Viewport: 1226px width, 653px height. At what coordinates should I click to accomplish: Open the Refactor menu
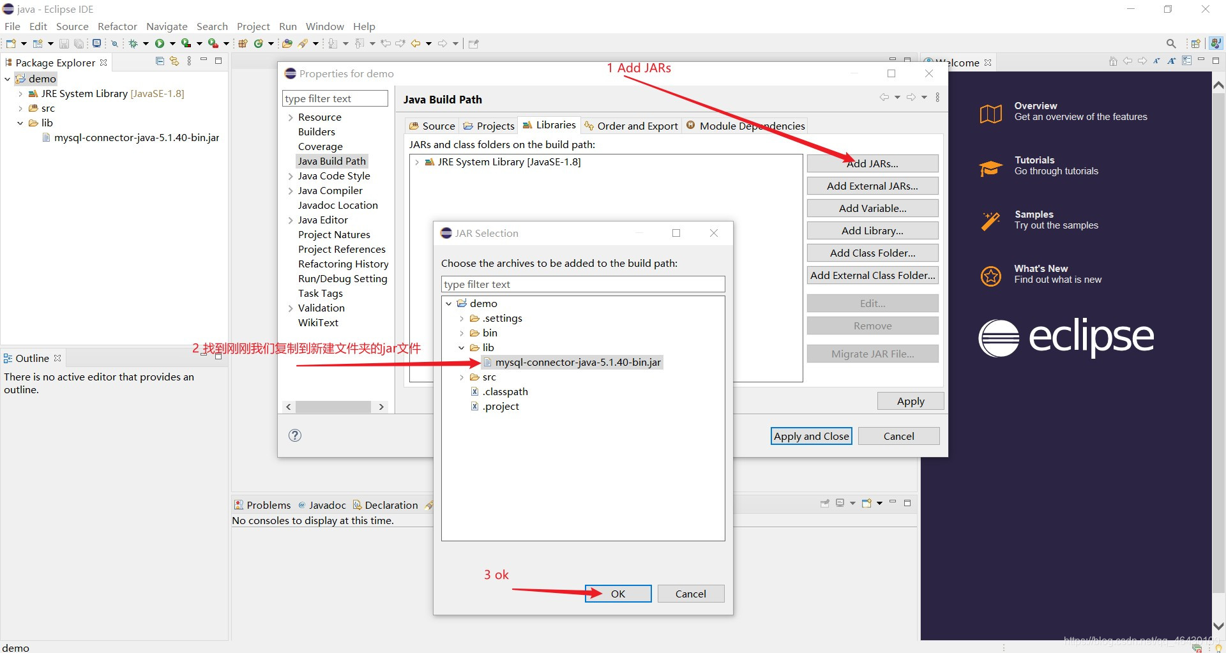pos(117,26)
